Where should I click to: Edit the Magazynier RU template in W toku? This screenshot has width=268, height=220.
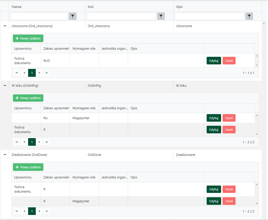pyautogui.click(x=214, y=118)
